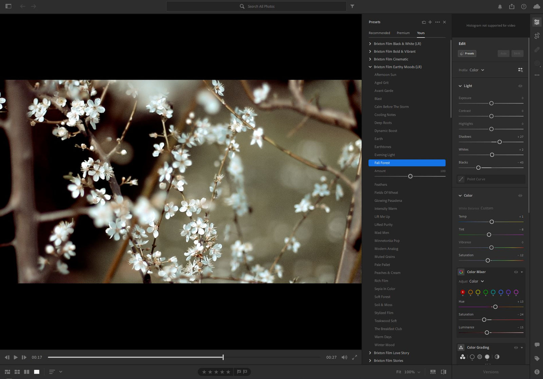Collapse the Brixton Film Earthy Moods group
The height and width of the screenshot is (379, 543).
(x=370, y=67)
